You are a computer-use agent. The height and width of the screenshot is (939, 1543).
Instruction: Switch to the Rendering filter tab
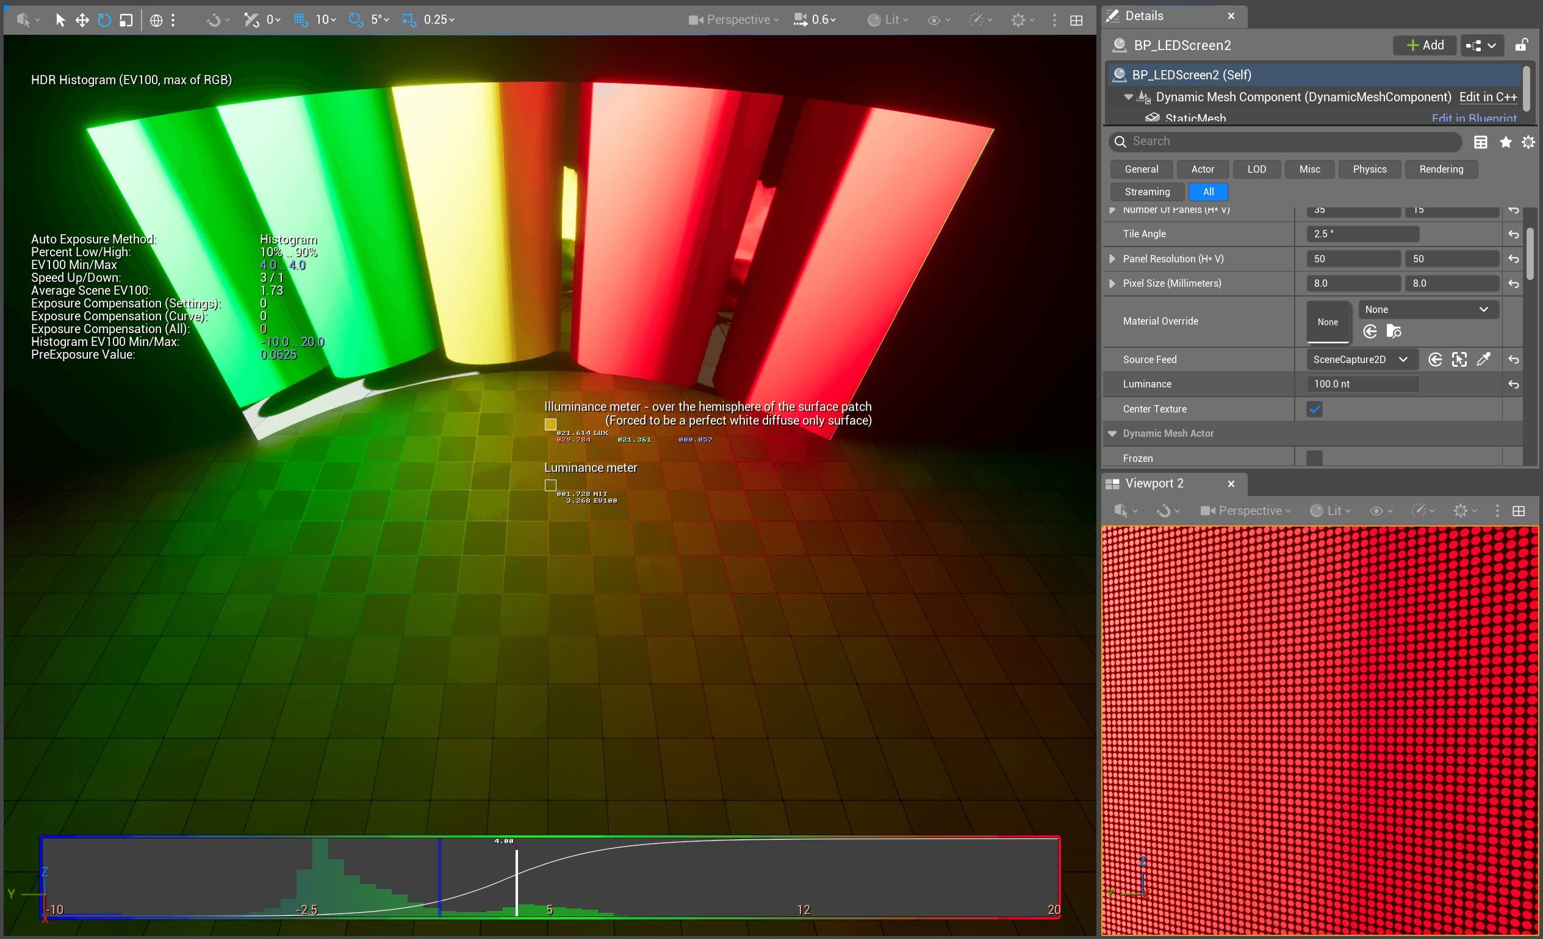click(x=1441, y=169)
